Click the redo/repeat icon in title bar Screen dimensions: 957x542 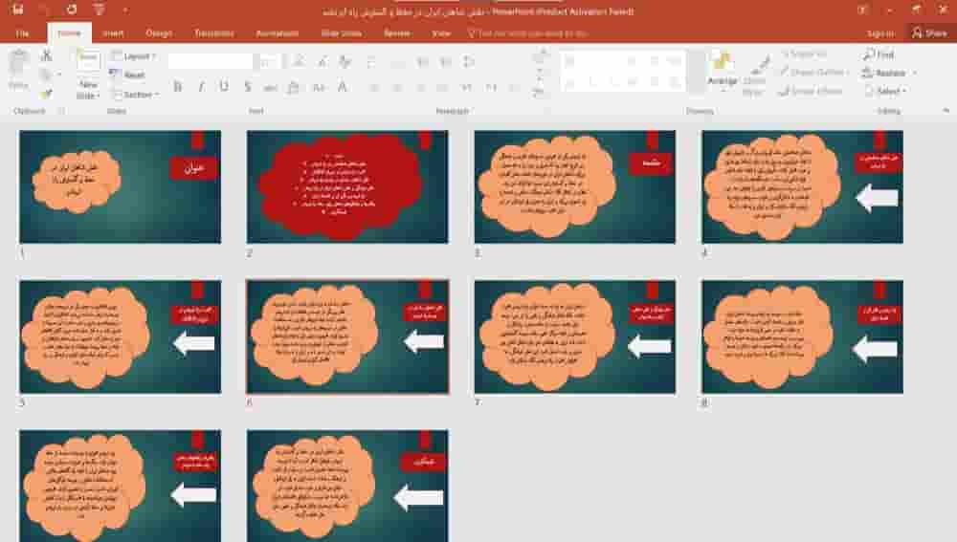(x=73, y=10)
